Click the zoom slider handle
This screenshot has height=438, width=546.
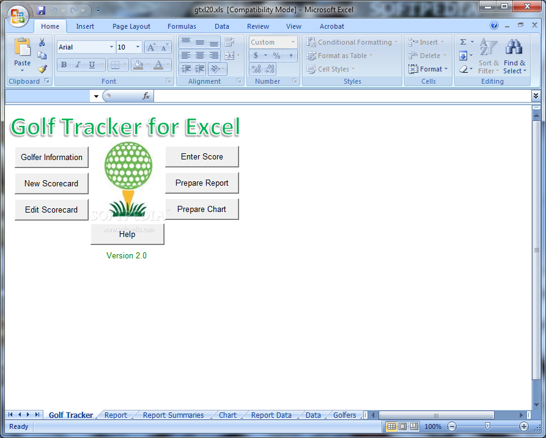coord(487,426)
